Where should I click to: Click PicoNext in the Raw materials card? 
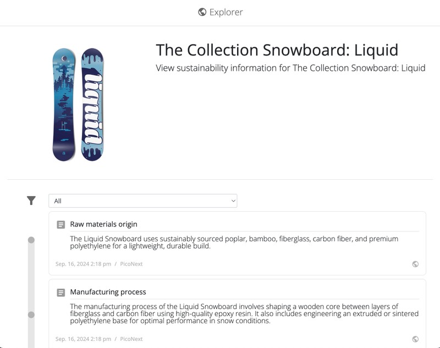coord(131,264)
